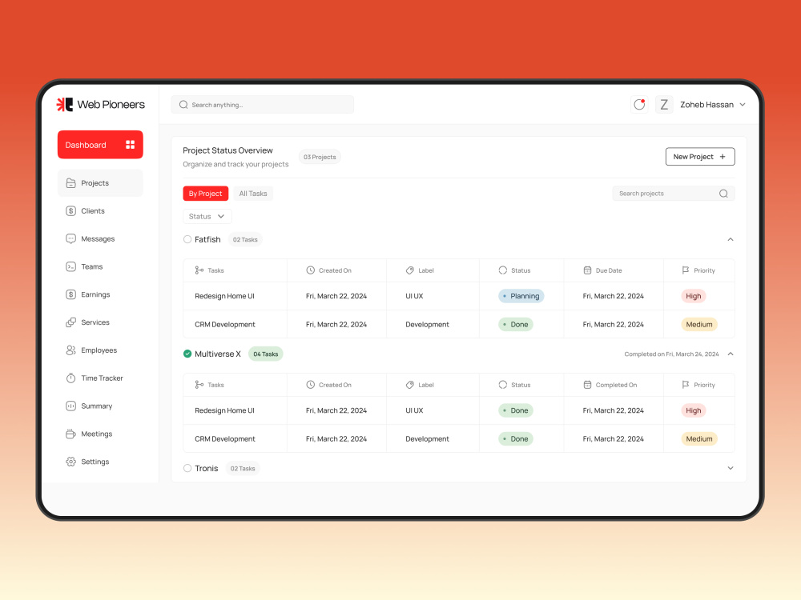This screenshot has width=801, height=600.
Task: Click the Planning status badge in Fatfish
Action: pos(521,296)
